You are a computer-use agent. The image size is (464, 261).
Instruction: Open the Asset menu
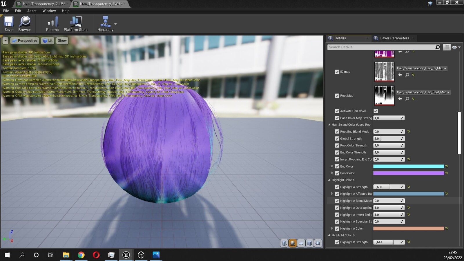pyautogui.click(x=32, y=11)
